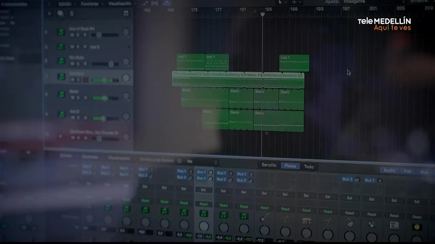Click Bus 2 send on -7,0 strip
The width and height of the screenshot is (435, 244).
coord(201,178)
